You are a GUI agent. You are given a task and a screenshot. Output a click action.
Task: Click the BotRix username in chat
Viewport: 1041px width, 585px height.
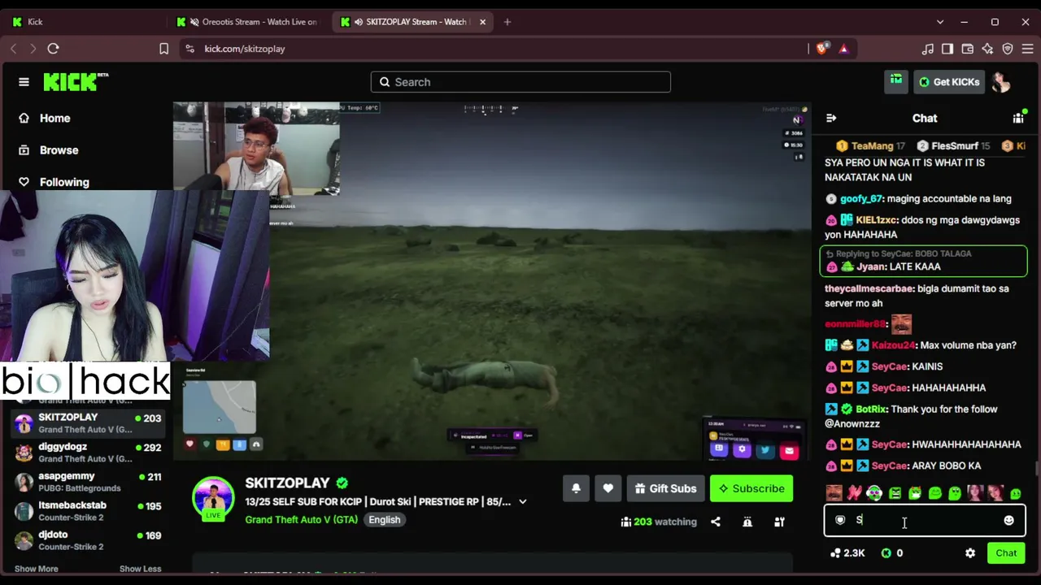coord(872,409)
